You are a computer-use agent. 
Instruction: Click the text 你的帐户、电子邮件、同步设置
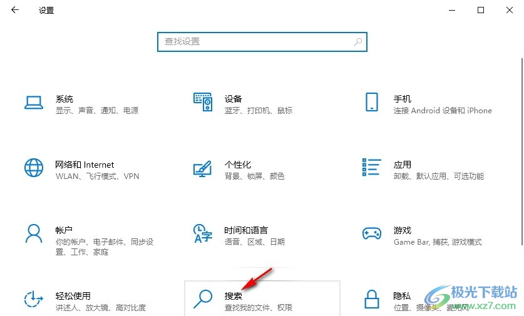[x=105, y=247]
